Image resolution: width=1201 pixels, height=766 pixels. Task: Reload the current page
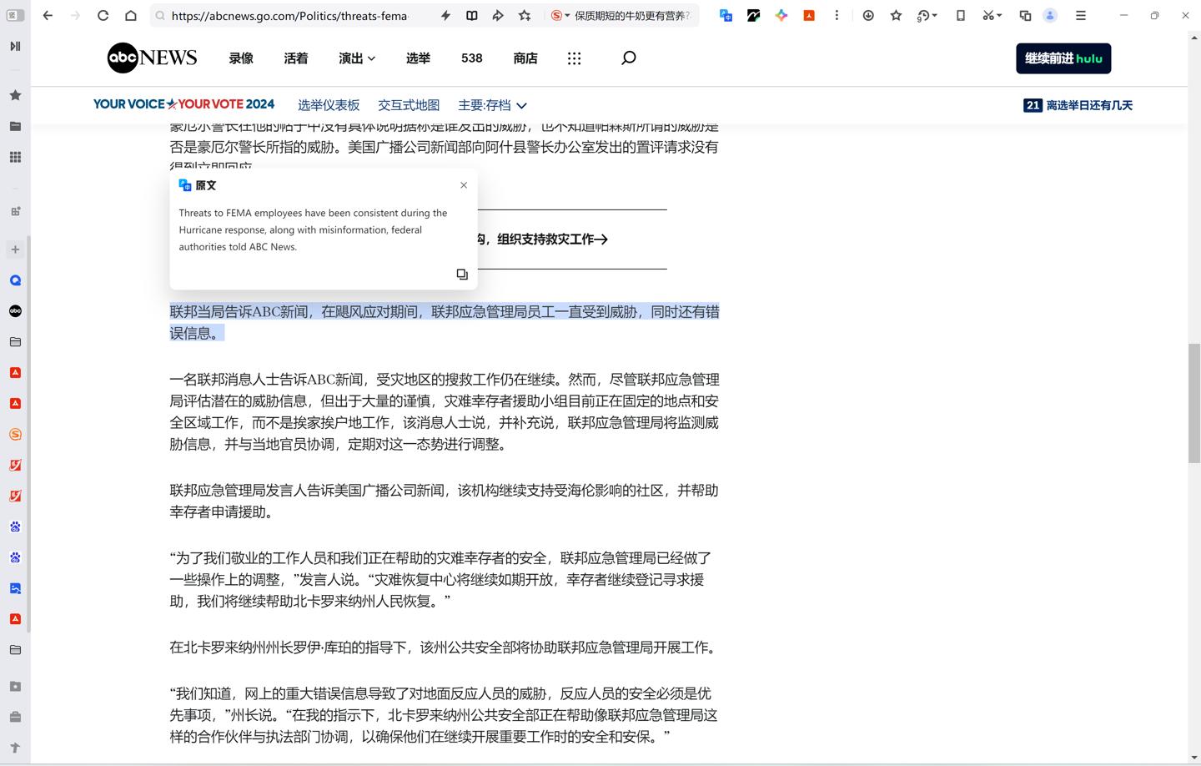[x=102, y=15]
